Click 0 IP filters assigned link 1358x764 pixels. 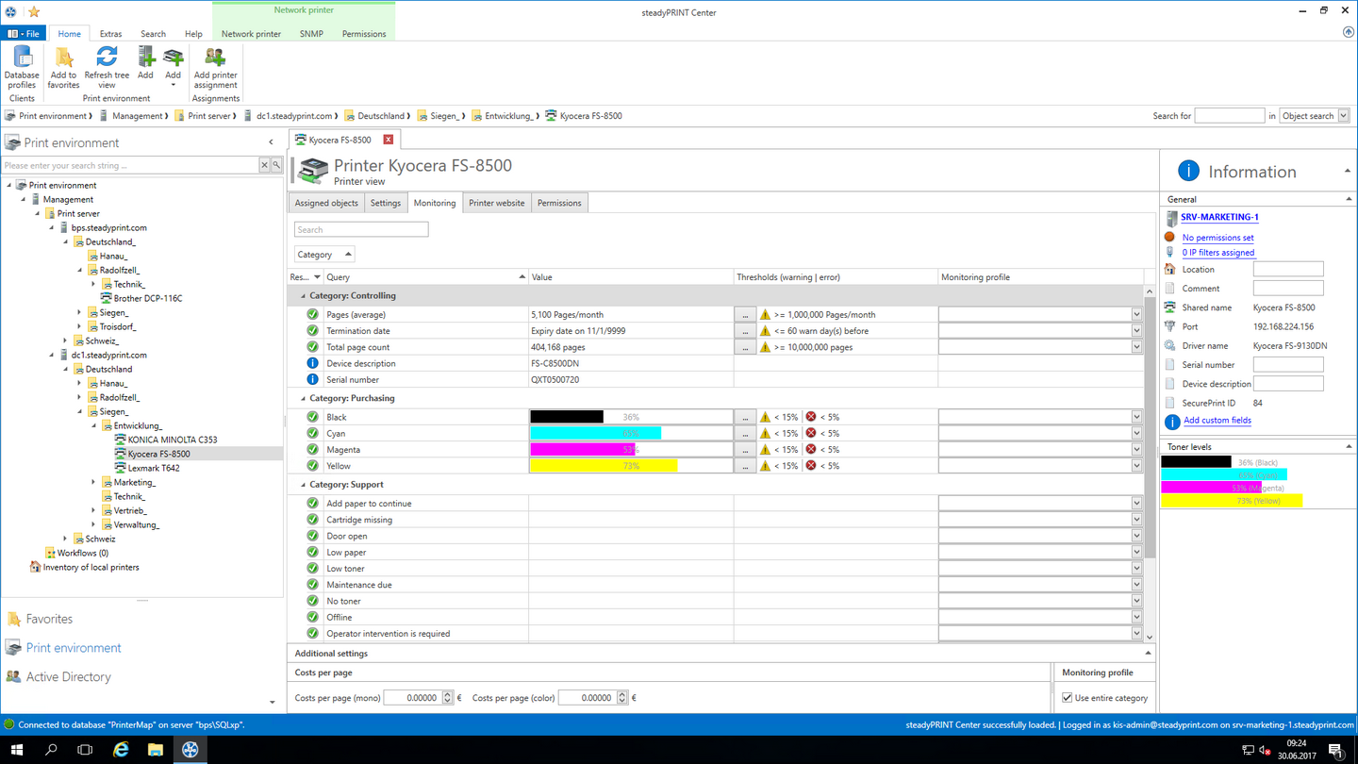[1217, 253]
